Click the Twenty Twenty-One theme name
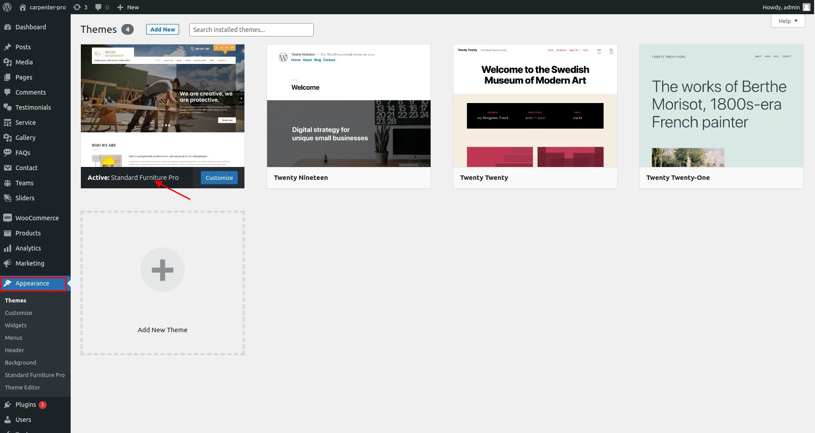 (678, 178)
